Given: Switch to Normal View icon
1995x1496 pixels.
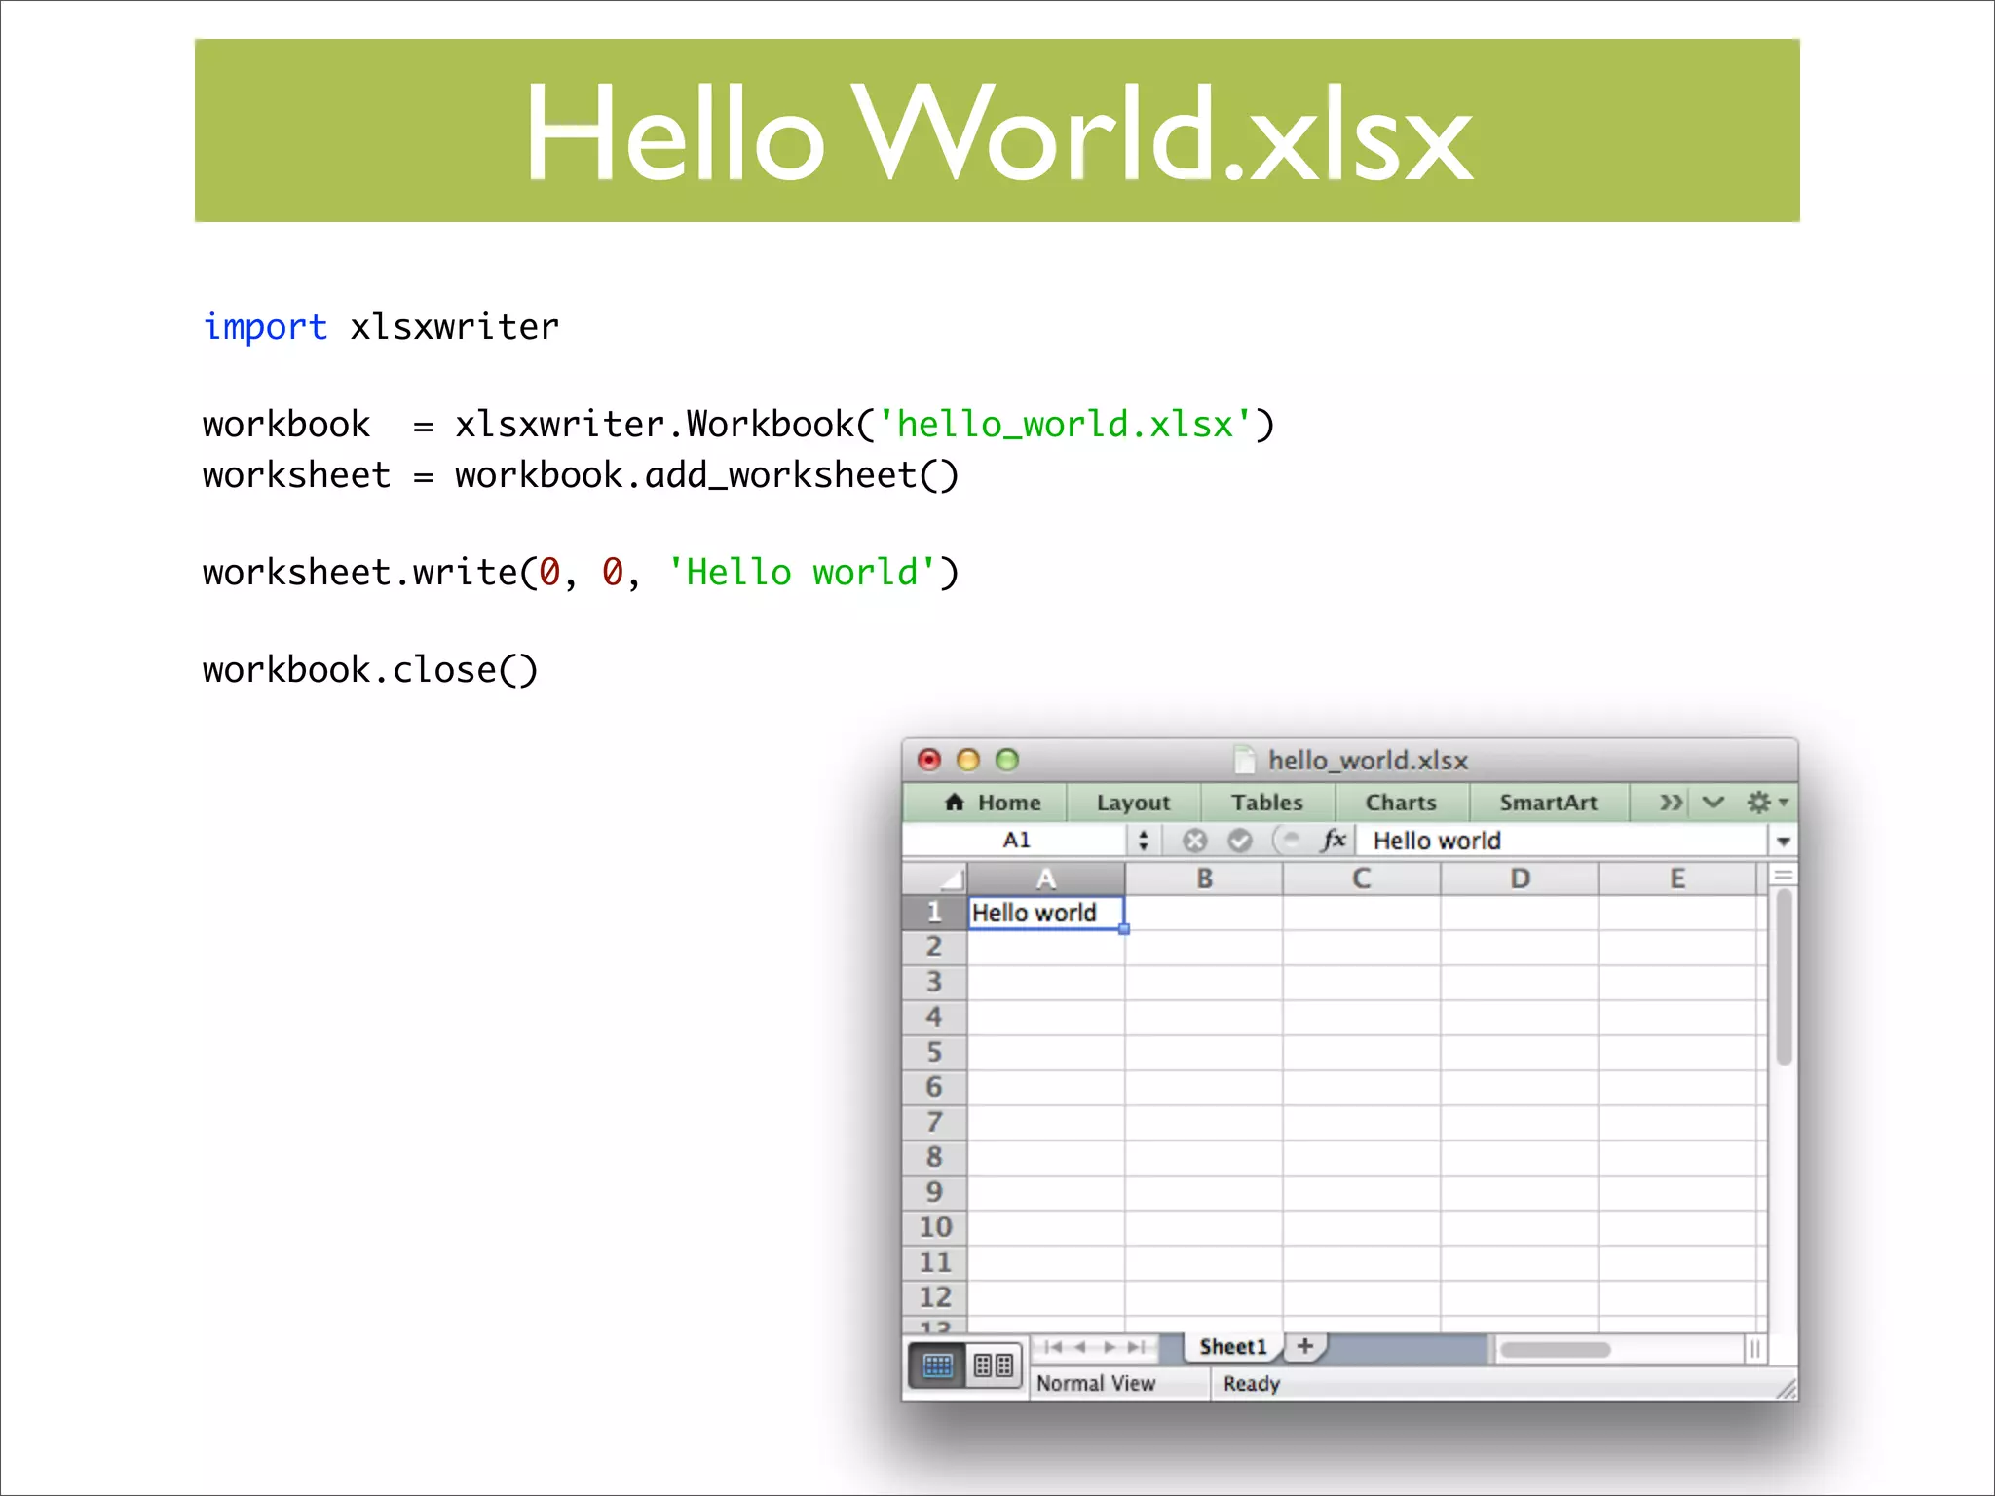Looking at the screenshot, I should point(937,1365).
